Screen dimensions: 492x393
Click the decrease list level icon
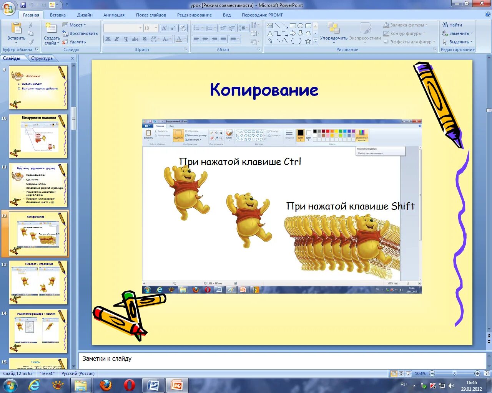[223, 28]
